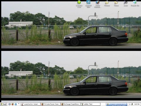The width and height of the screenshot is (141, 106).
Task: Switch to the VWvortex Forums taskbar window
Action: [51, 104]
